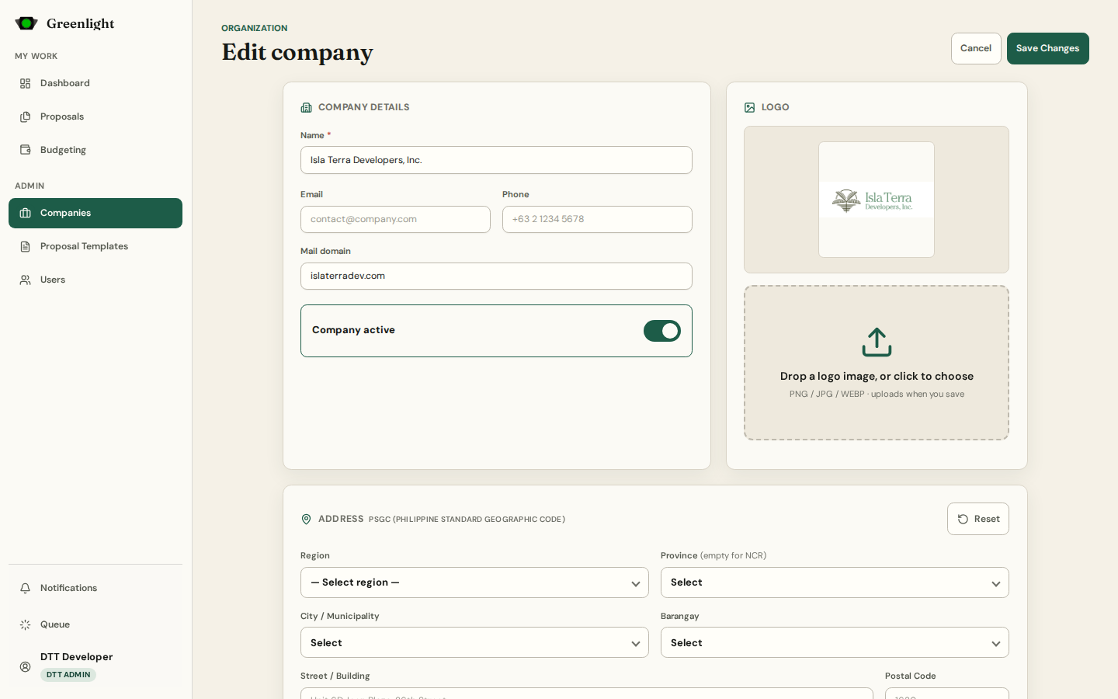This screenshot has height=699, width=1118.
Task: Click the Proposals sidebar icon
Action: coord(26,116)
